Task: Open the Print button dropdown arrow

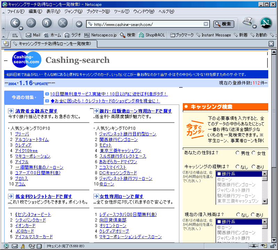Action: coord(255,27)
